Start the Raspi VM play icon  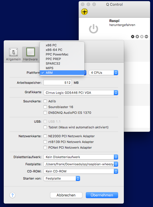click(x=137, y=37)
